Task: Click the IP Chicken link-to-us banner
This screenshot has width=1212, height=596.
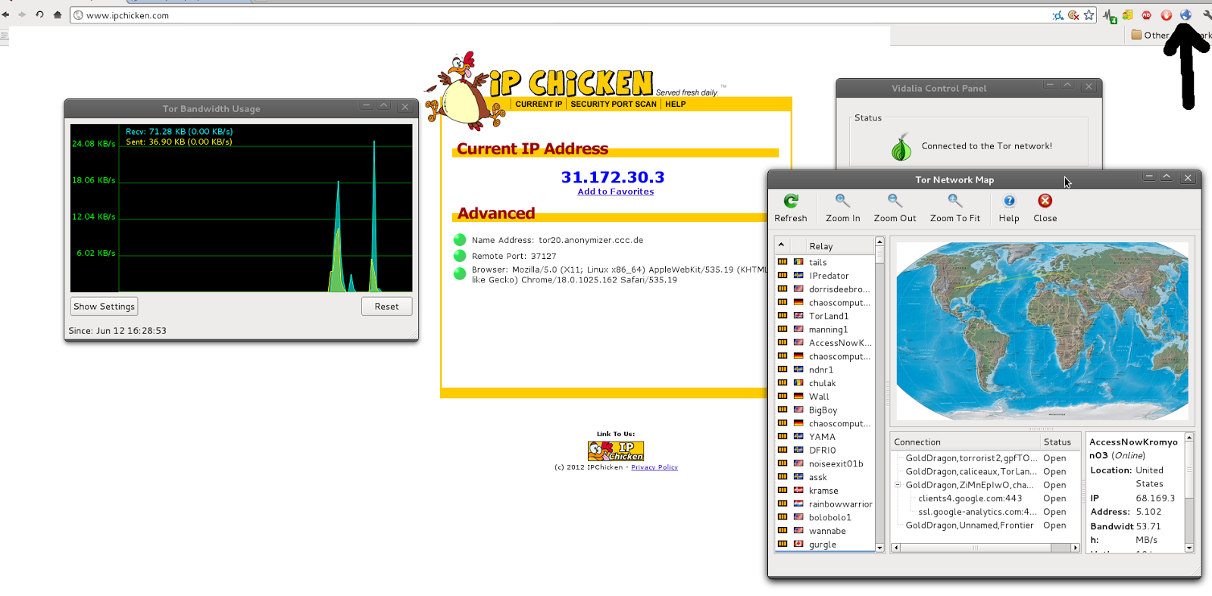Action: pyautogui.click(x=616, y=451)
